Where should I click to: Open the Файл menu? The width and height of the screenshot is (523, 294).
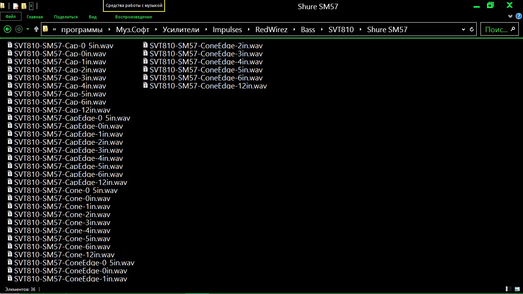11,17
